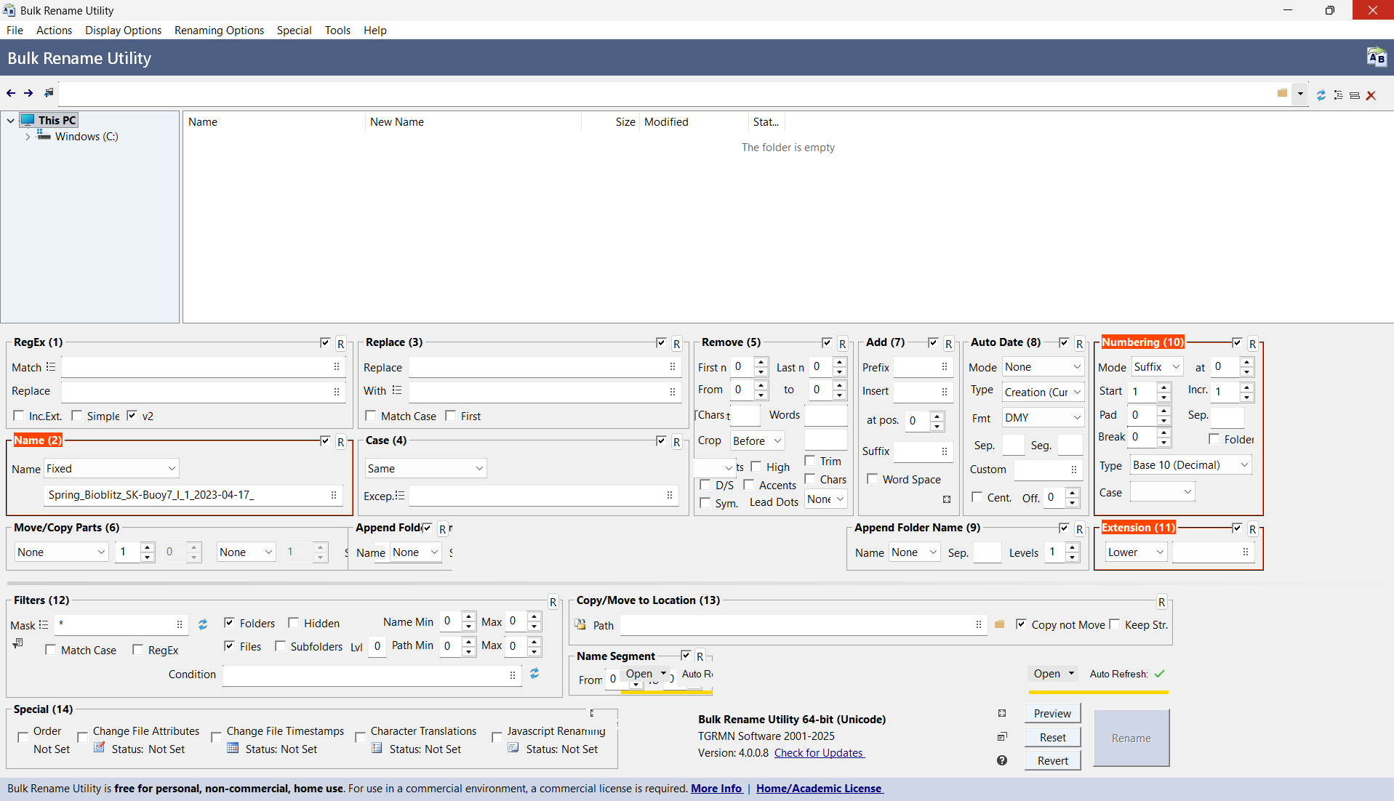Click the red X clear icon
Image resolution: width=1394 pixels, height=801 pixels.
click(1372, 94)
